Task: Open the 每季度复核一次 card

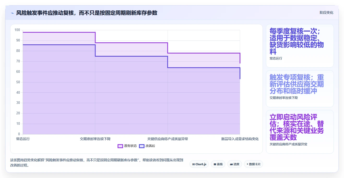Action: coord(300,46)
